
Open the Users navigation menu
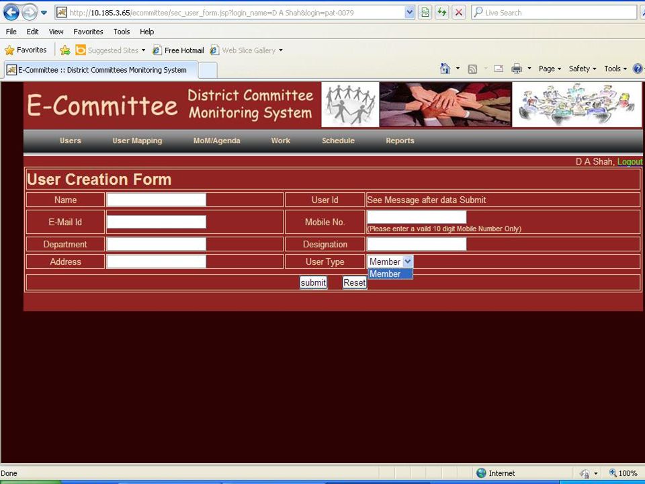tap(71, 140)
